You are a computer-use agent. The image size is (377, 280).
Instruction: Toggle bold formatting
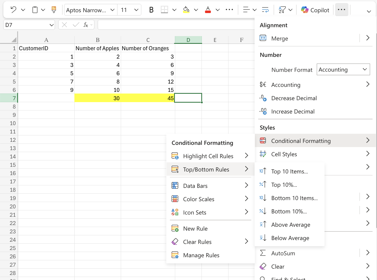(x=151, y=9)
